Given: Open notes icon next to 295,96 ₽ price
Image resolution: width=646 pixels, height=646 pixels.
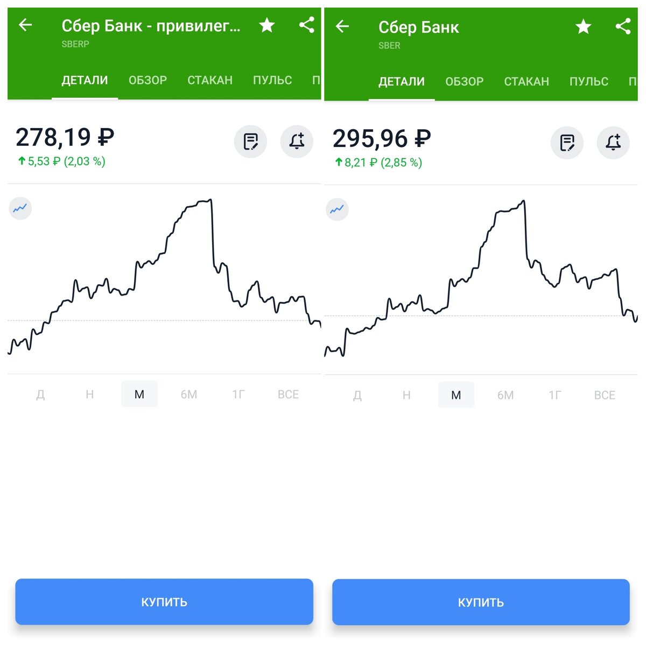Looking at the screenshot, I should click(567, 143).
